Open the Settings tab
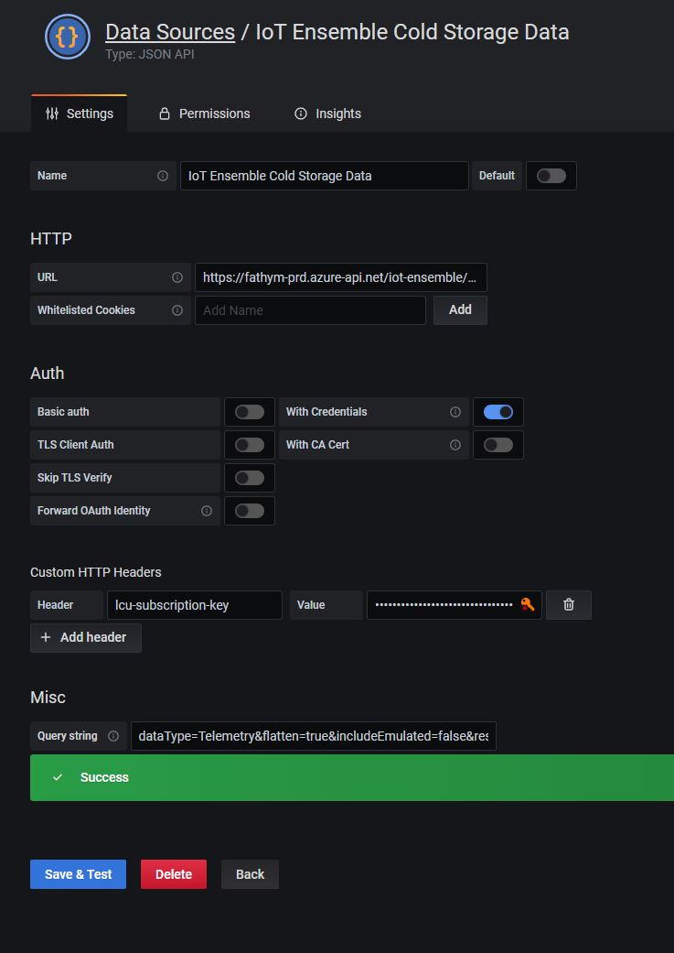The height and width of the screenshot is (953, 674). 79,114
